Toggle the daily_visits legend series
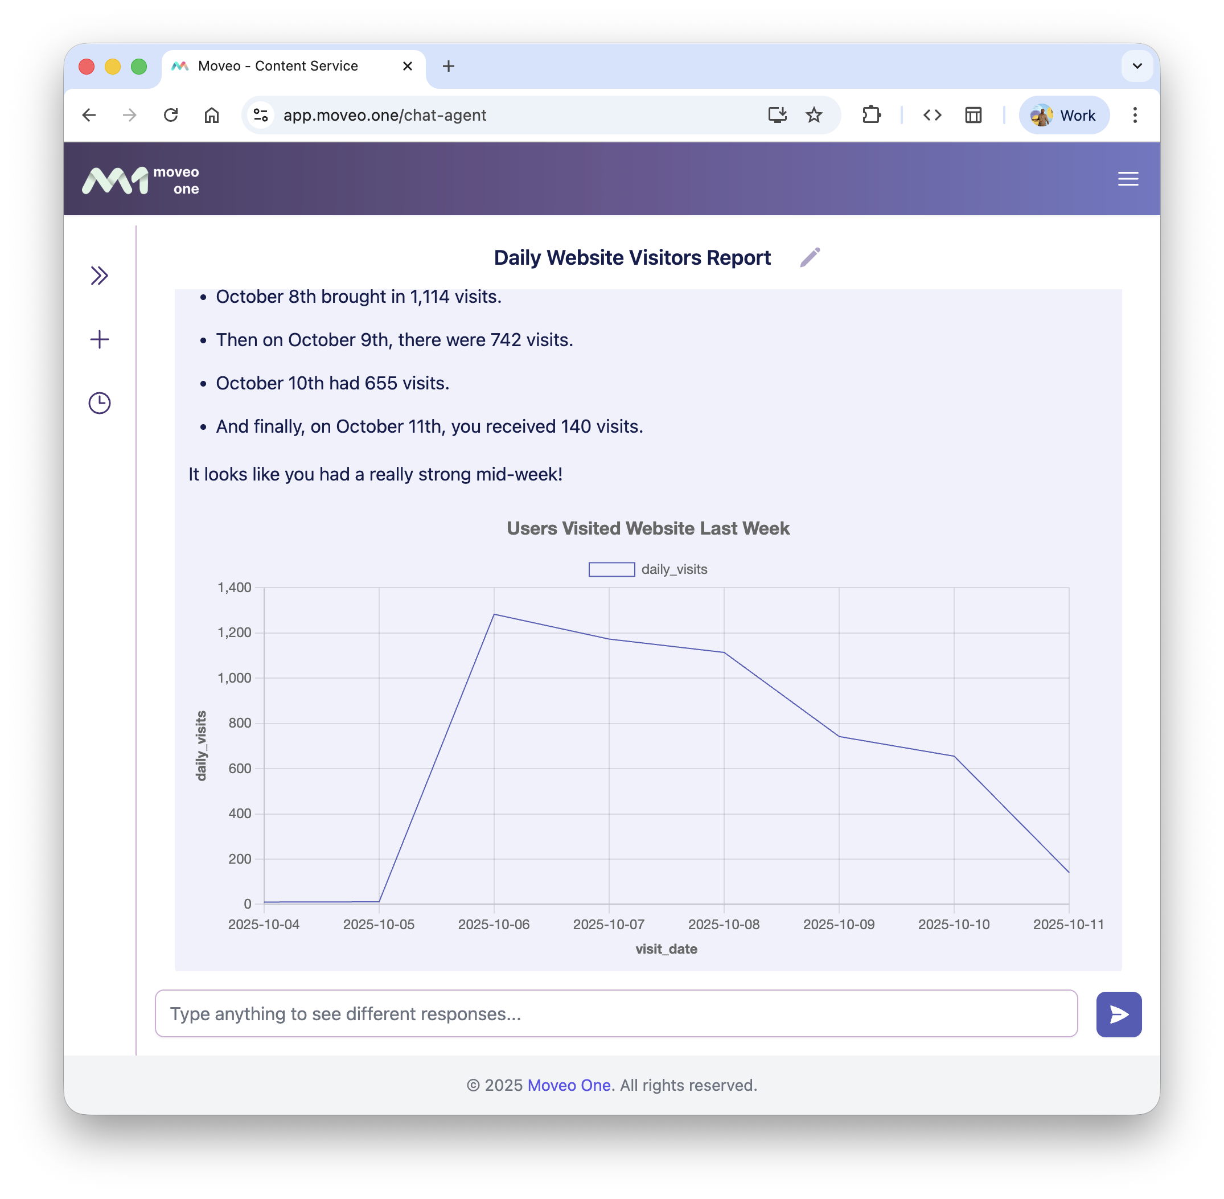 pos(647,569)
